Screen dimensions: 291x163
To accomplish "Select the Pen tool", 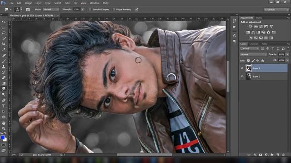I will (4, 101).
